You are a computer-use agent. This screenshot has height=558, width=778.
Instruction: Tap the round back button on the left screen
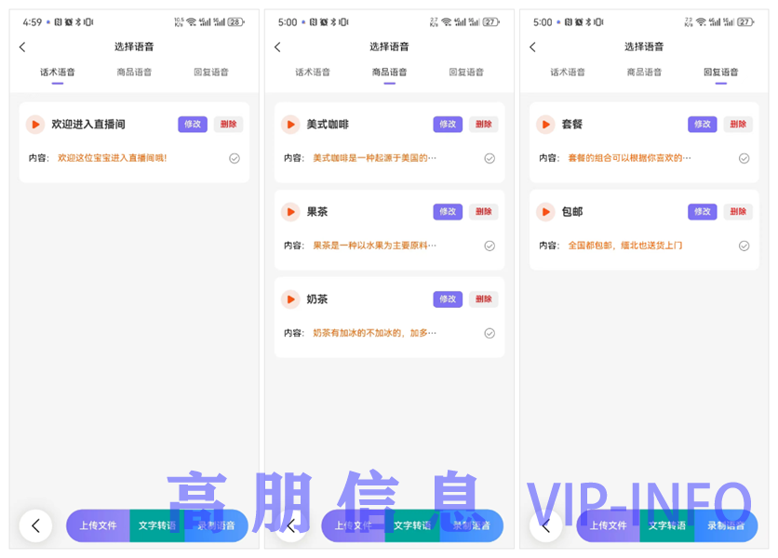pos(35,525)
